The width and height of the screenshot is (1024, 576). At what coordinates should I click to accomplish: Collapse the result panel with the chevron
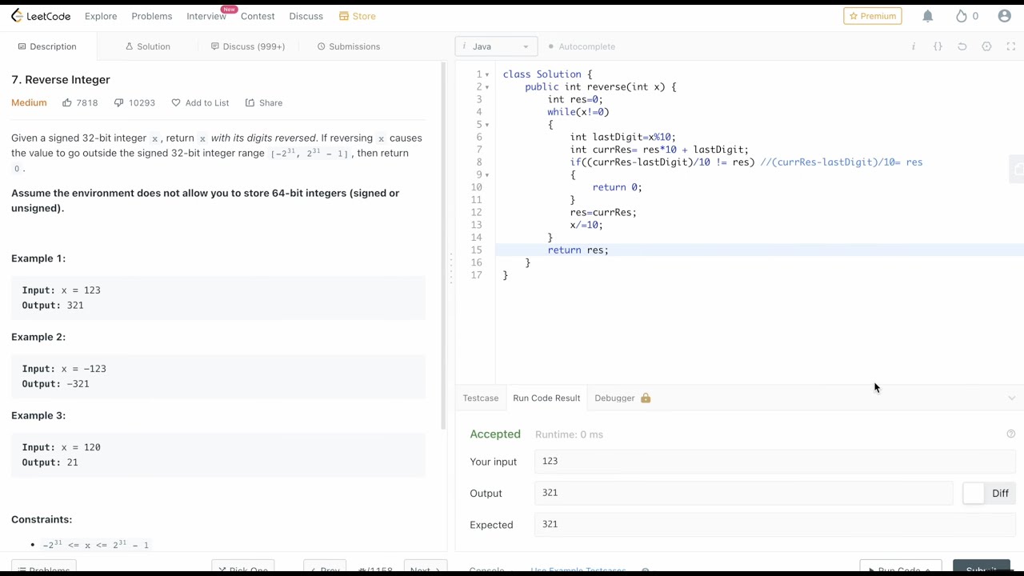[1011, 398]
